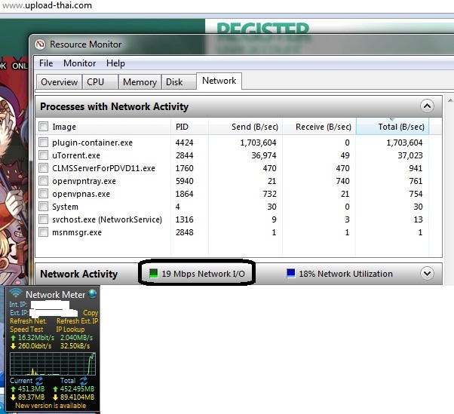454x414 pixels.
Task: Click the green Network I/O color indicator
Action: [154, 274]
